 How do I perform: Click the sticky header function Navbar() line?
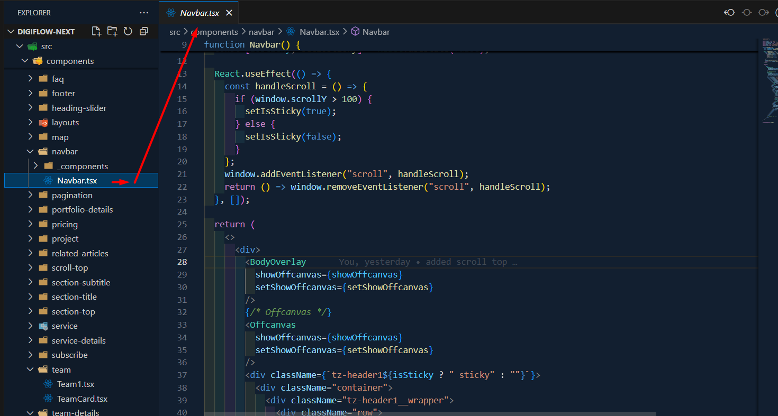tap(252, 44)
